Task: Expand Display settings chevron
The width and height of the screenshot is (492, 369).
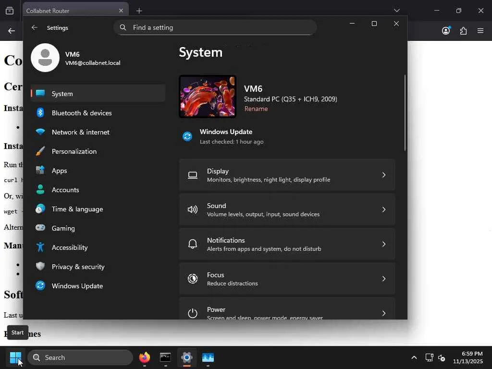Action: pos(383,175)
